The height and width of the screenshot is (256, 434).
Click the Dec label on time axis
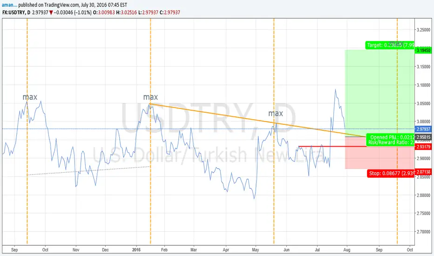[x=105, y=249]
